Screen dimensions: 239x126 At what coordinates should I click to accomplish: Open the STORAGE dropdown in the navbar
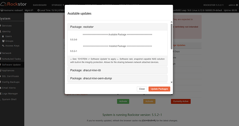click(x=57, y=5)
